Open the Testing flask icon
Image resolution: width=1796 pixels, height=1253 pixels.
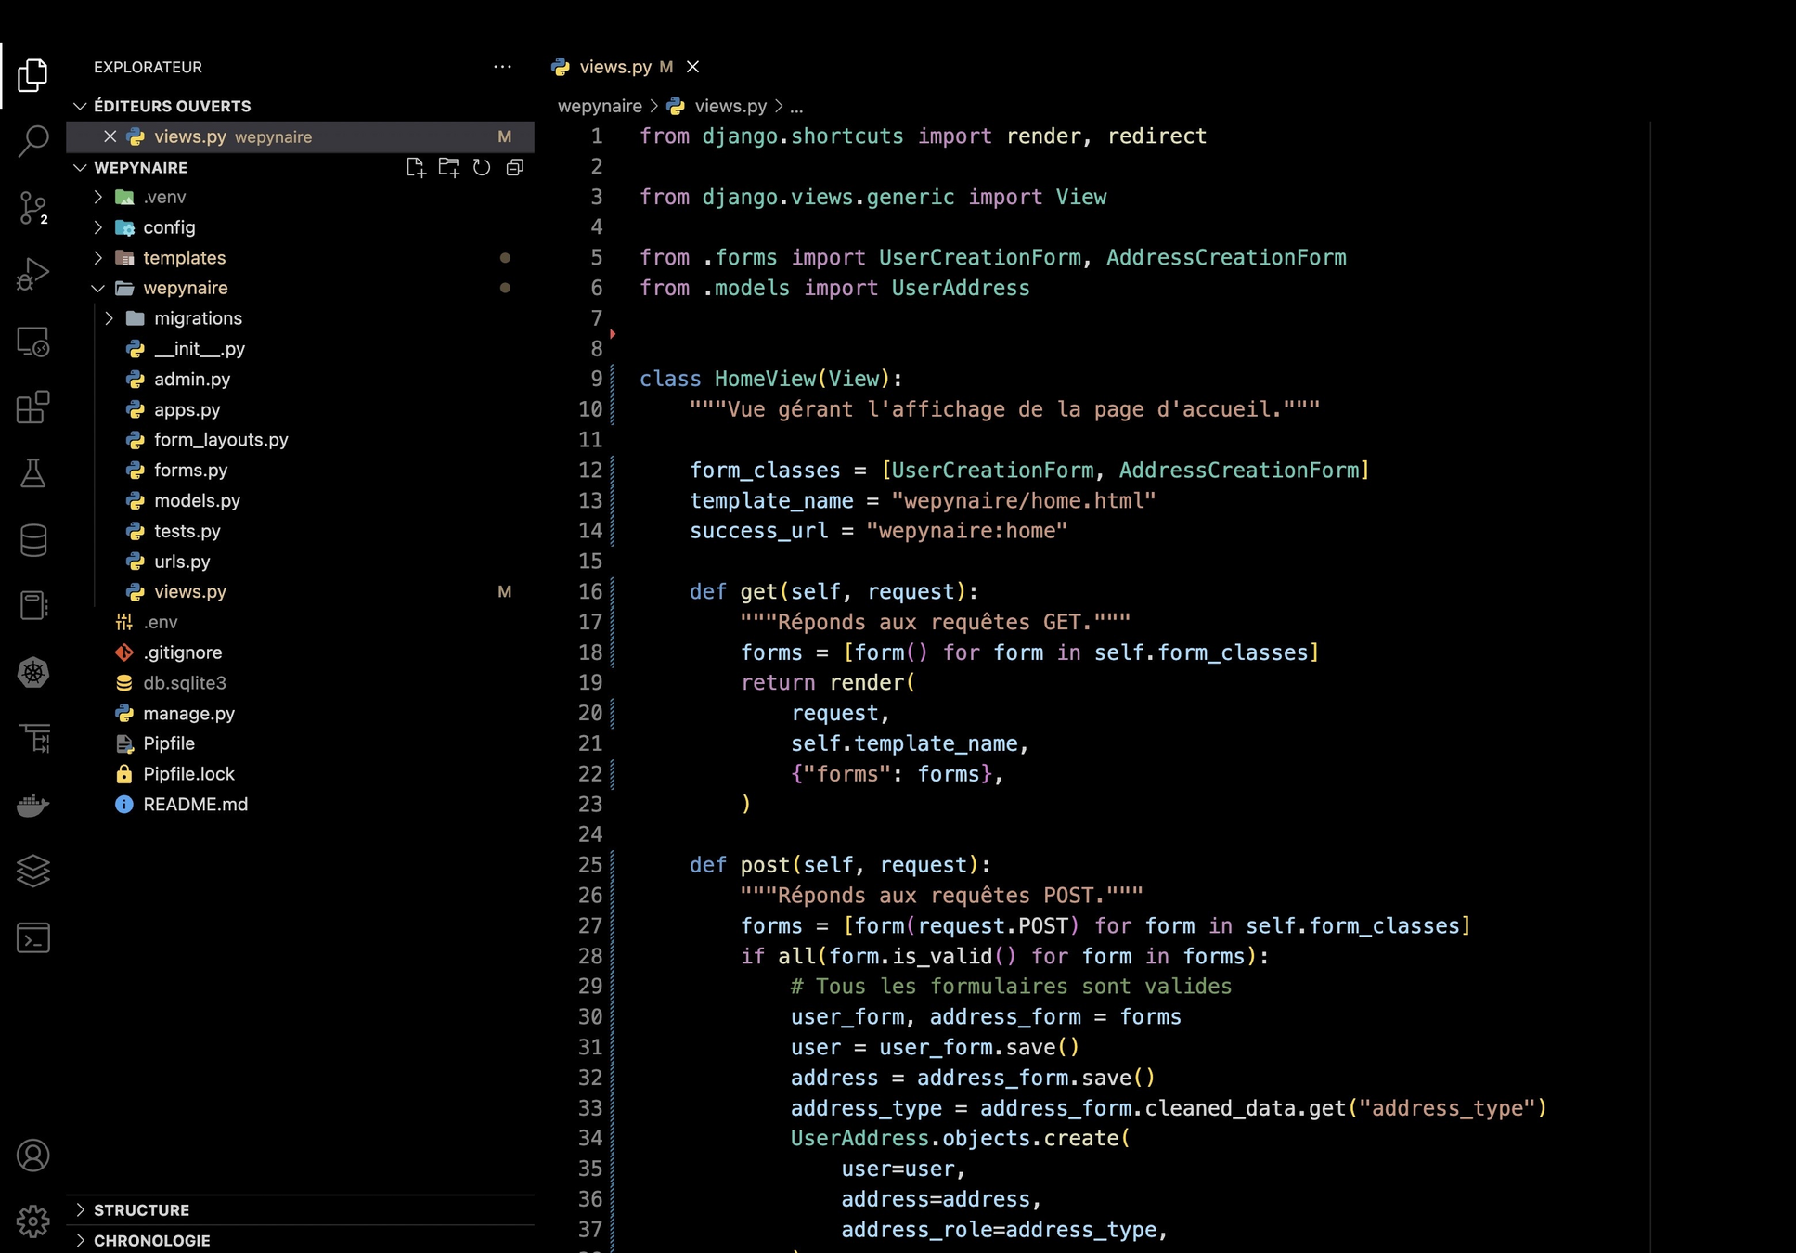click(33, 473)
